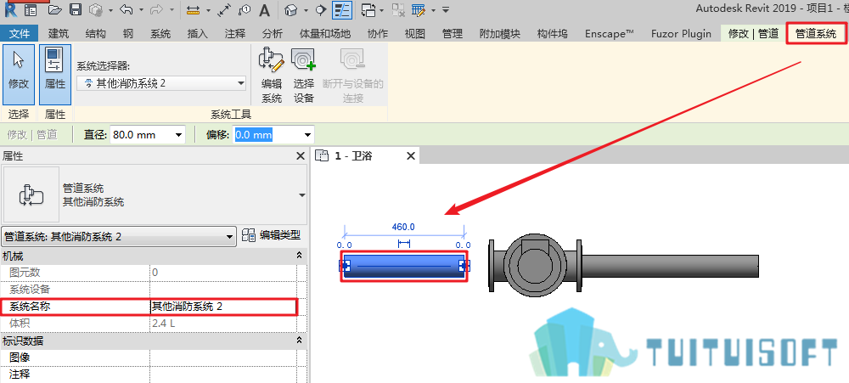Expand the diameter 80.0 mm dropdown
This screenshot has width=849, height=383.
[148, 135]
